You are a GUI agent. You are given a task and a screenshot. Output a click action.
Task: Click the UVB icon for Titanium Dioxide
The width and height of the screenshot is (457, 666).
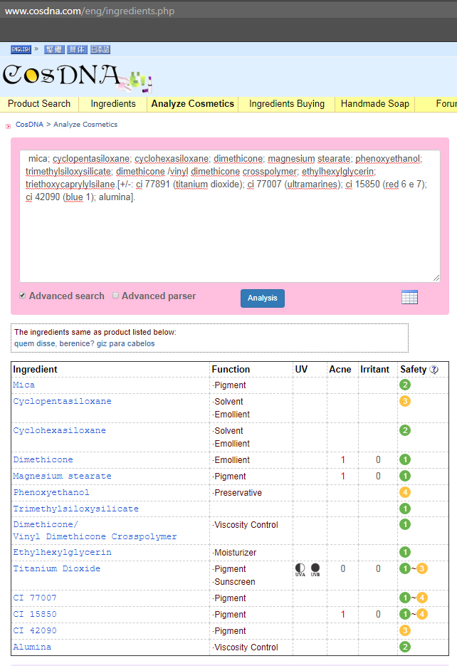pos(315,570)
